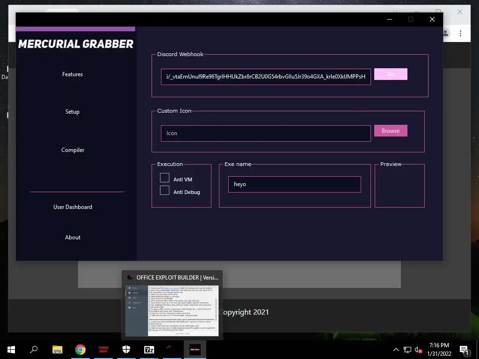This screenshot has height=359, width=479.
Task: Open the Windows Start menu
Action: (x=11, y=350)
